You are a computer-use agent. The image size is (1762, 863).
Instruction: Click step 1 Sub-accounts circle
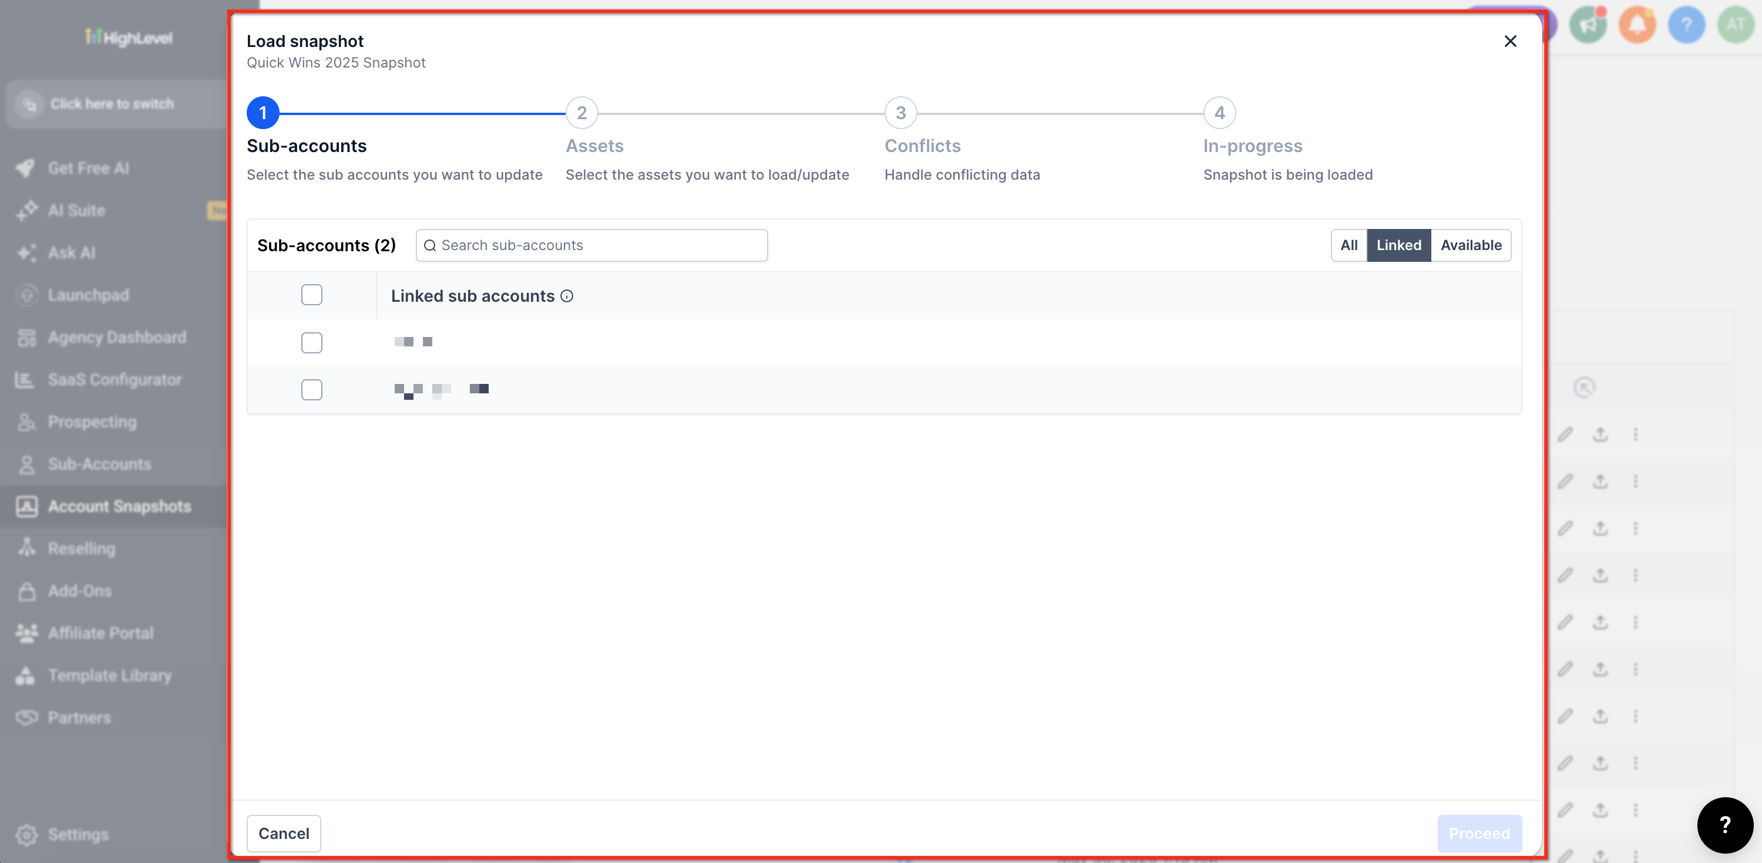(x=263, y=113)
